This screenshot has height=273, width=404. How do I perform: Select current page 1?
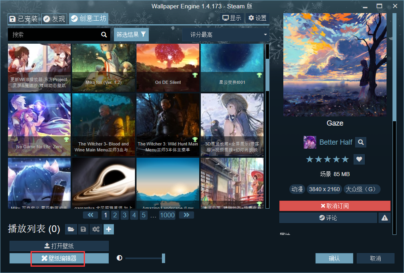click(106, 215)
